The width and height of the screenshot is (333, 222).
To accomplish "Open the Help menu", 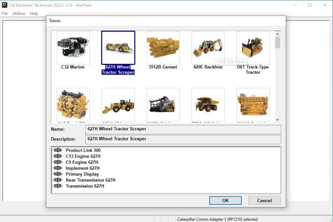I will click(x=34, y=13).
